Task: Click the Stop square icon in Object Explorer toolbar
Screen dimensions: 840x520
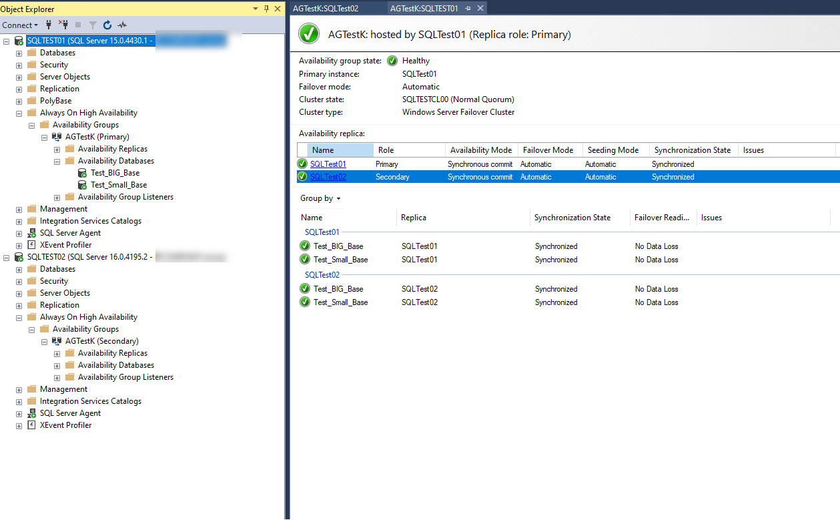Action: pyautogui.click(x=78, y=25)
